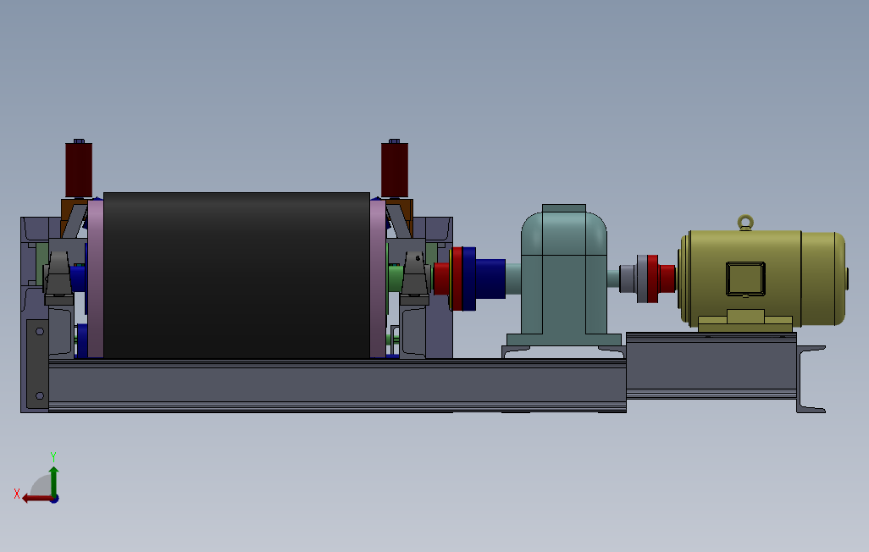This screenshot has width=869, height=552.
Task: Select the raised motor support beam
Action: tap(711, 365)
